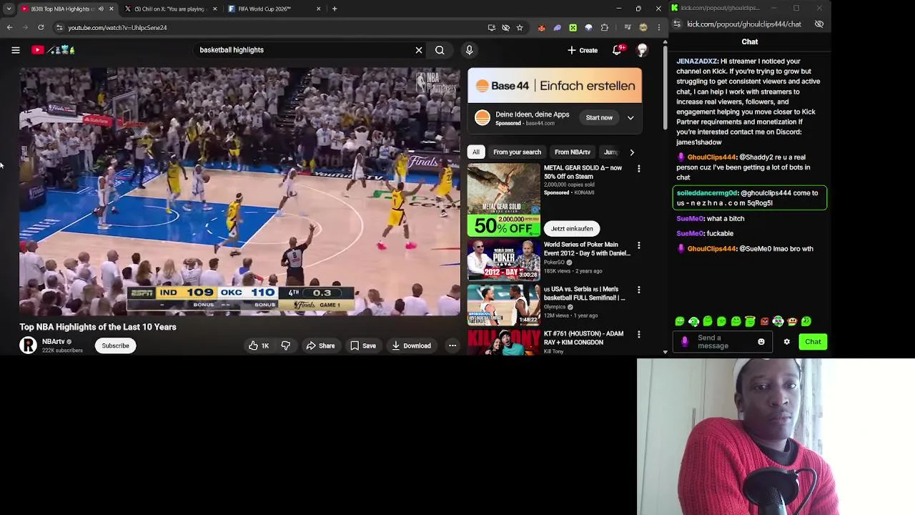The width and height of the screenshot is (915, 515).
Task: Select the All filter chip
Action: pos(476,152)
